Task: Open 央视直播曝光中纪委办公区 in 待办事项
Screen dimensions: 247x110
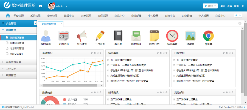Action: point(124,76)
